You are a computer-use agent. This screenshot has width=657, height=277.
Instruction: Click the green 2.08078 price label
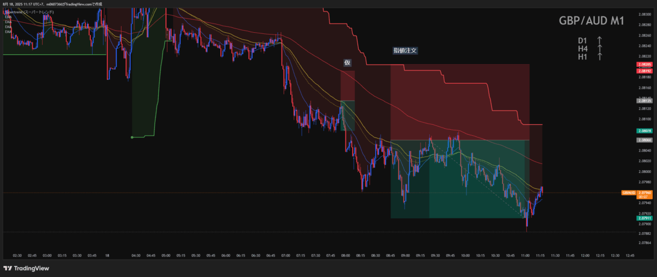pos(644,131)
